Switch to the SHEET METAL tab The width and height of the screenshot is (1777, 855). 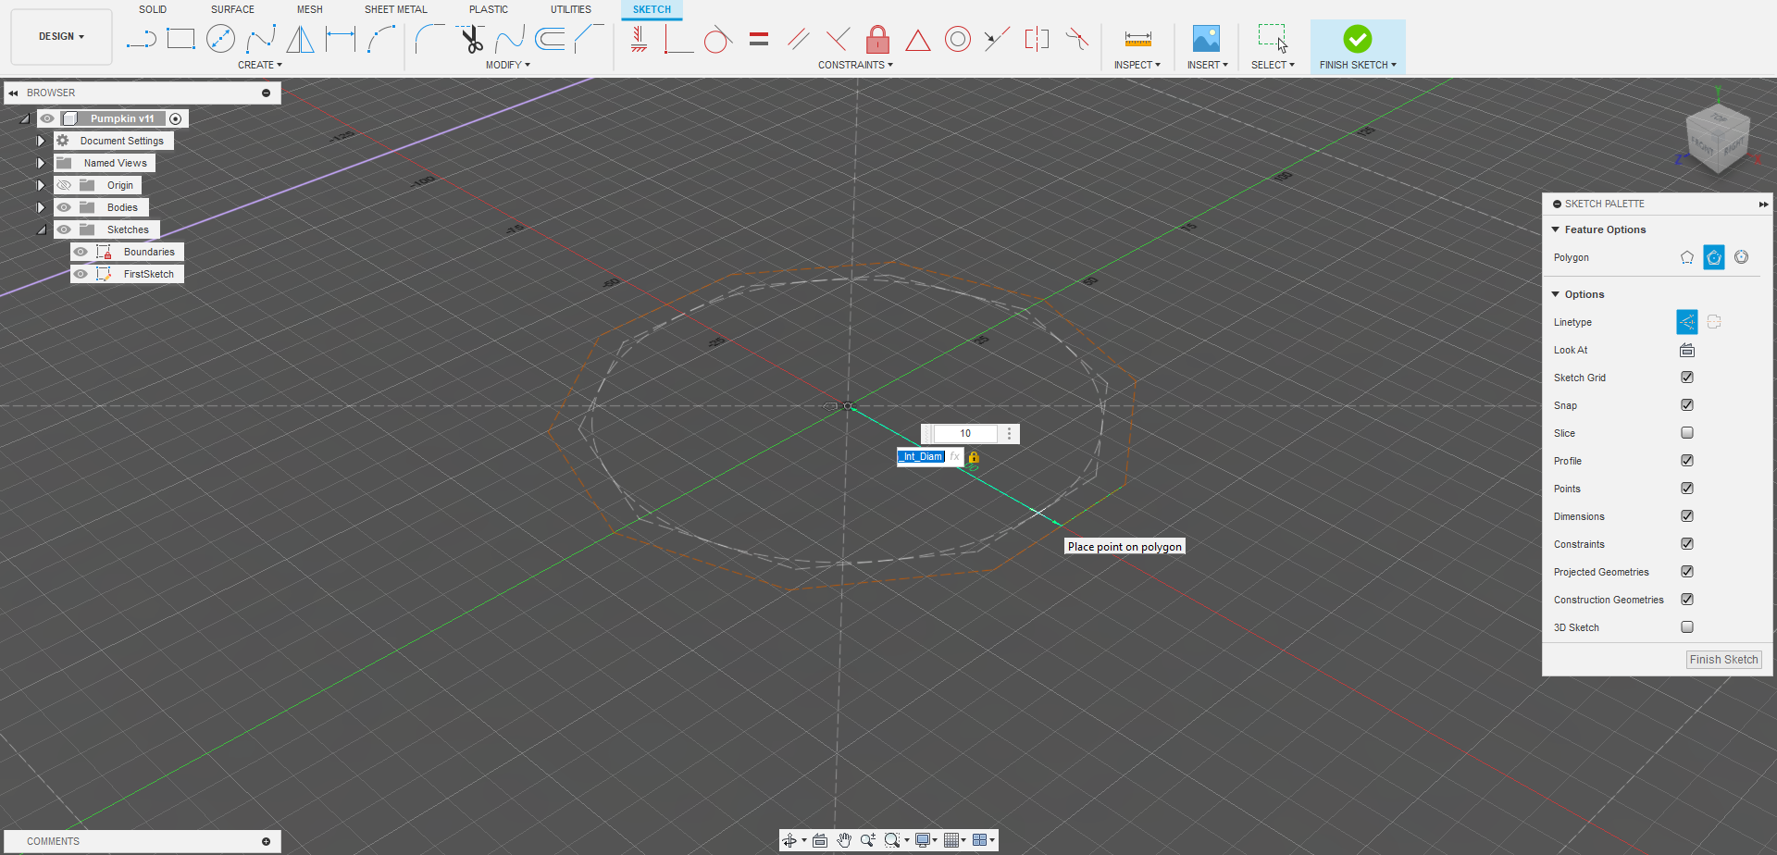point(396,9)
